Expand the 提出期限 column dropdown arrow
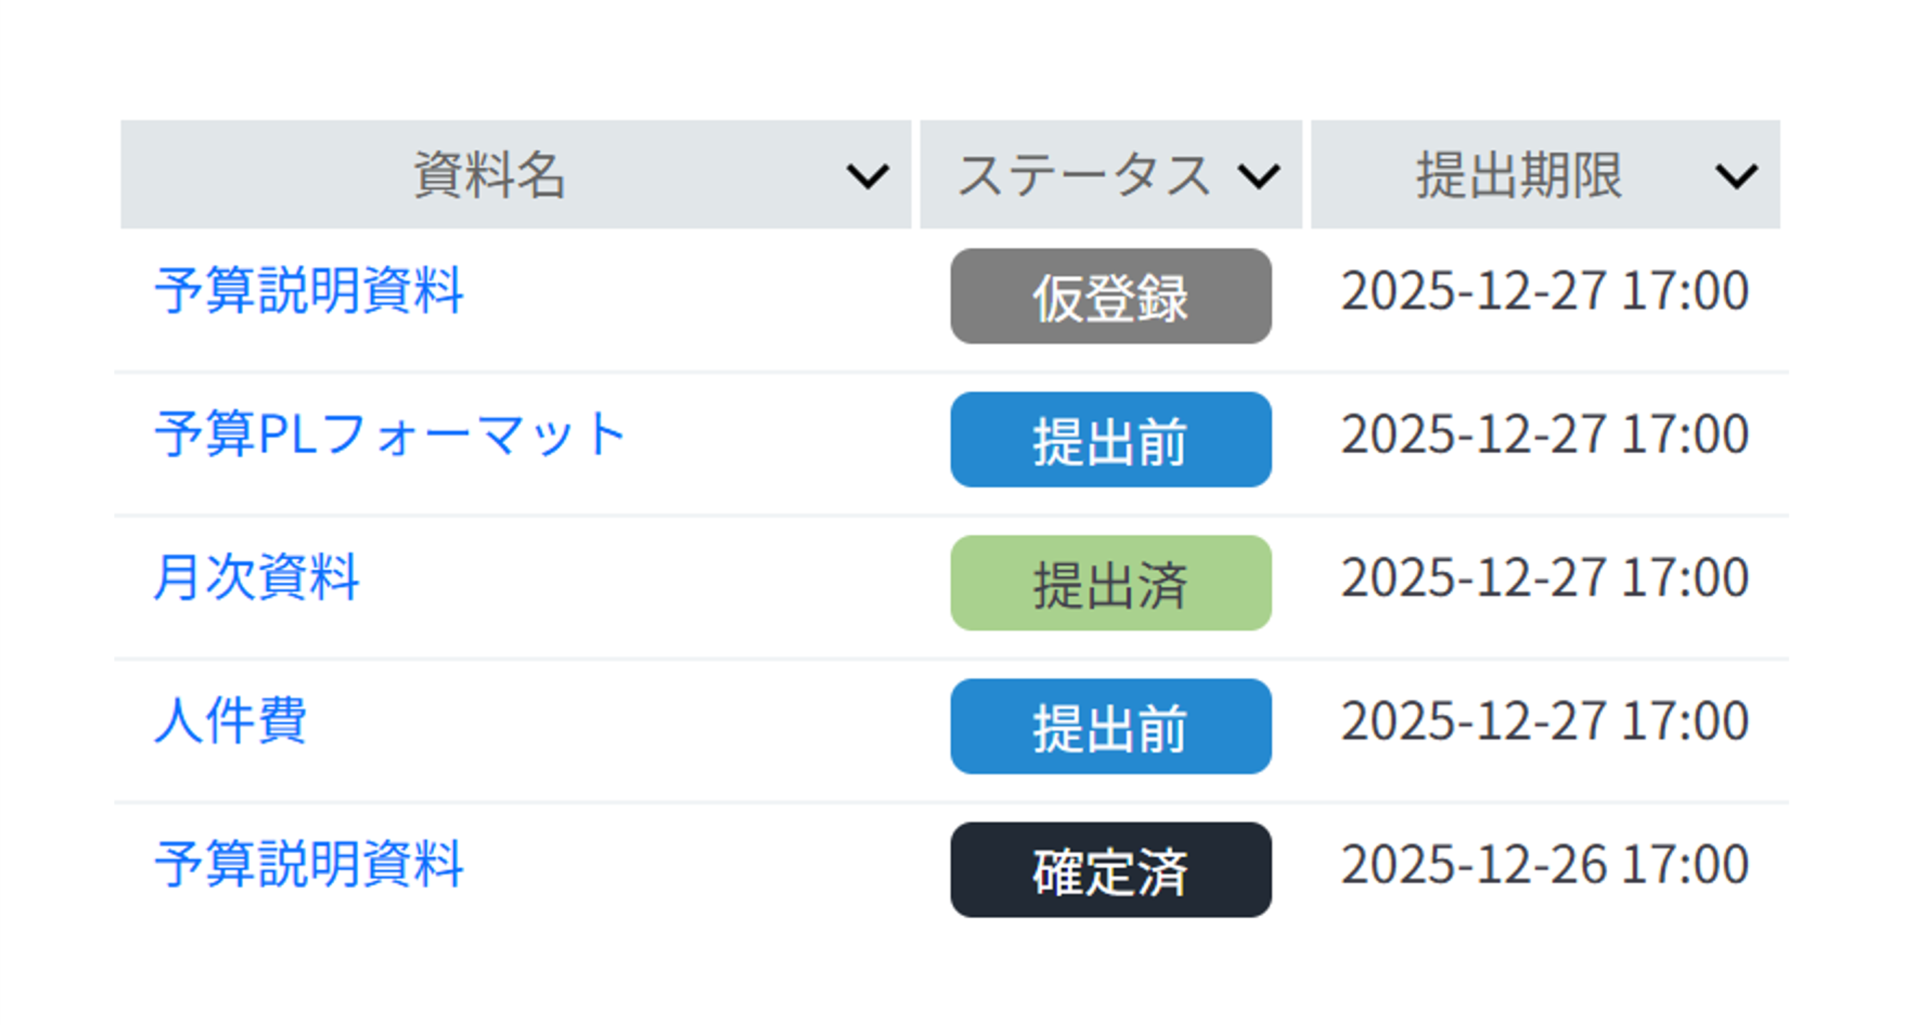Image resolution: width=1907 pixels, height=1025 pixels. click(1736, 176)
